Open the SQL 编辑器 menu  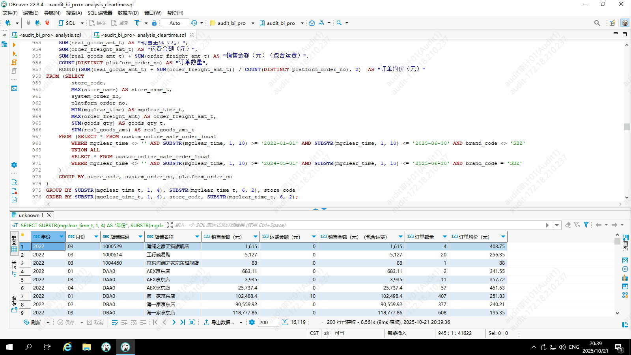pyautogui.click(x=100, y=13)
